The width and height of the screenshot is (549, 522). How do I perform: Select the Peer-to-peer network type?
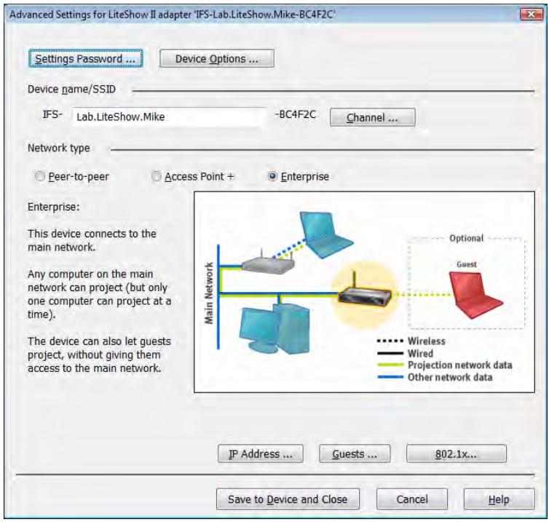[72, 176]
